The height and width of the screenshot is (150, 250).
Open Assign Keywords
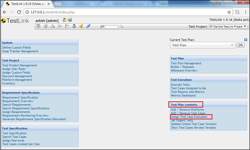pyautogui.click(x=13, y=140)
